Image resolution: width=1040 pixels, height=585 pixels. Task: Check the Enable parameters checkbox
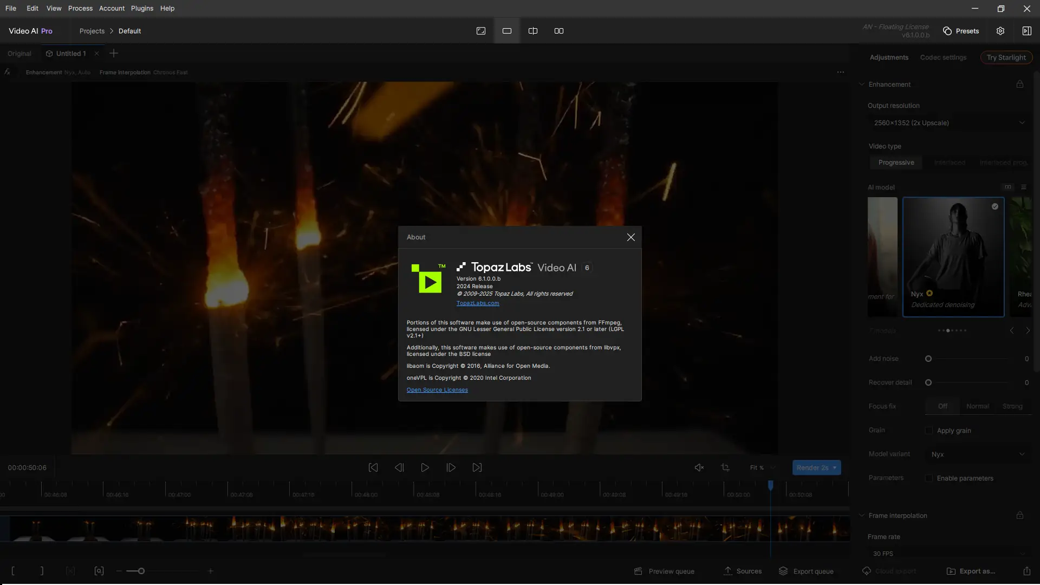(x=928, y=478)
